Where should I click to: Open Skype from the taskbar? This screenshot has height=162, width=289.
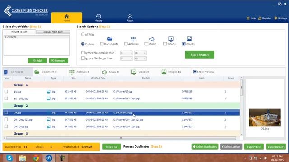pyautogui.click(x=9, y=158)
